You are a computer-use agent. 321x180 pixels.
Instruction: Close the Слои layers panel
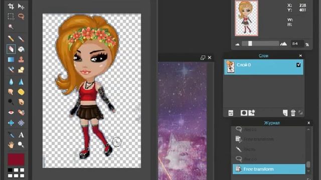tap(300, 55)
